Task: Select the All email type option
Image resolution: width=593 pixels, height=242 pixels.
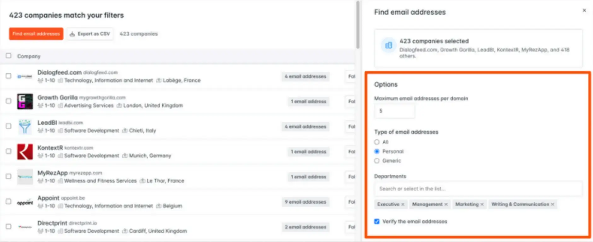Action: (377, 142)
